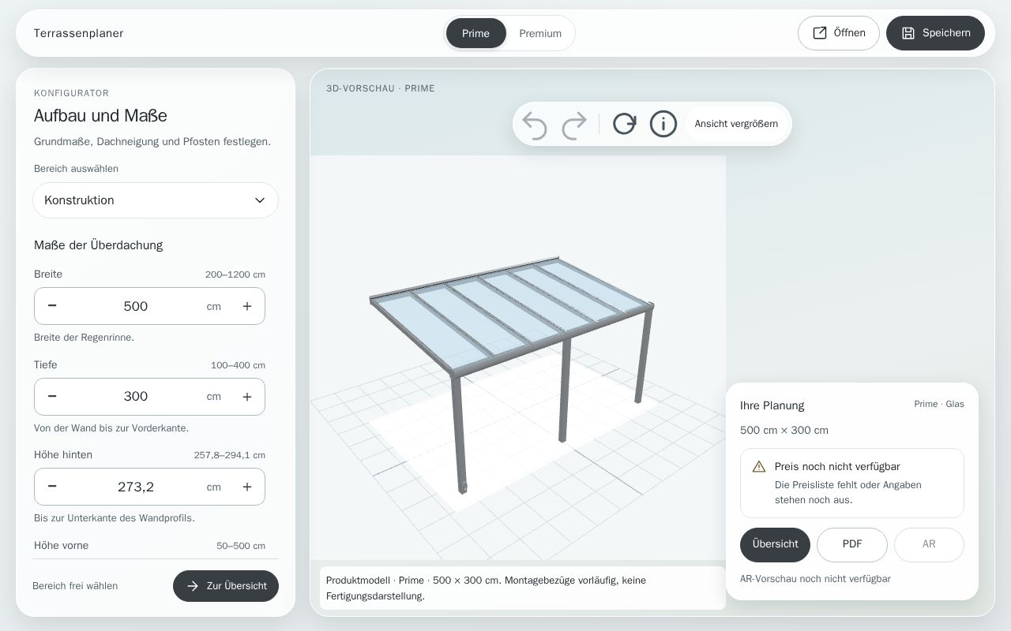Screen dimensions: 1011x631
Task: Click the '3D-VORSCHAU · PRIME' label
Action: point(381,88)
